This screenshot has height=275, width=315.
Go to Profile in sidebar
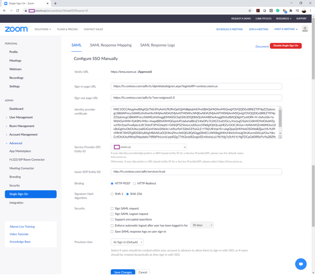(x=14, y=52)
